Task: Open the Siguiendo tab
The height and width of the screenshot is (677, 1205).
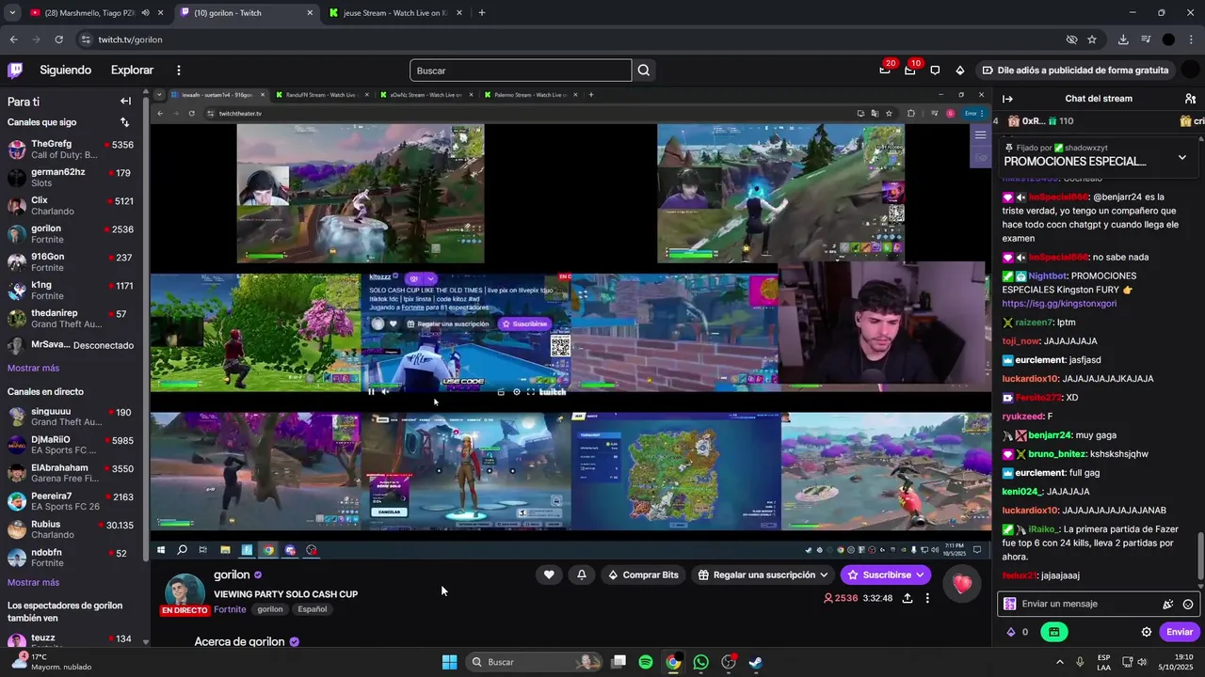Action: [x=65, y=70]
